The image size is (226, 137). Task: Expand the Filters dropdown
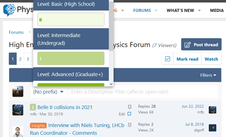(208, 75)
